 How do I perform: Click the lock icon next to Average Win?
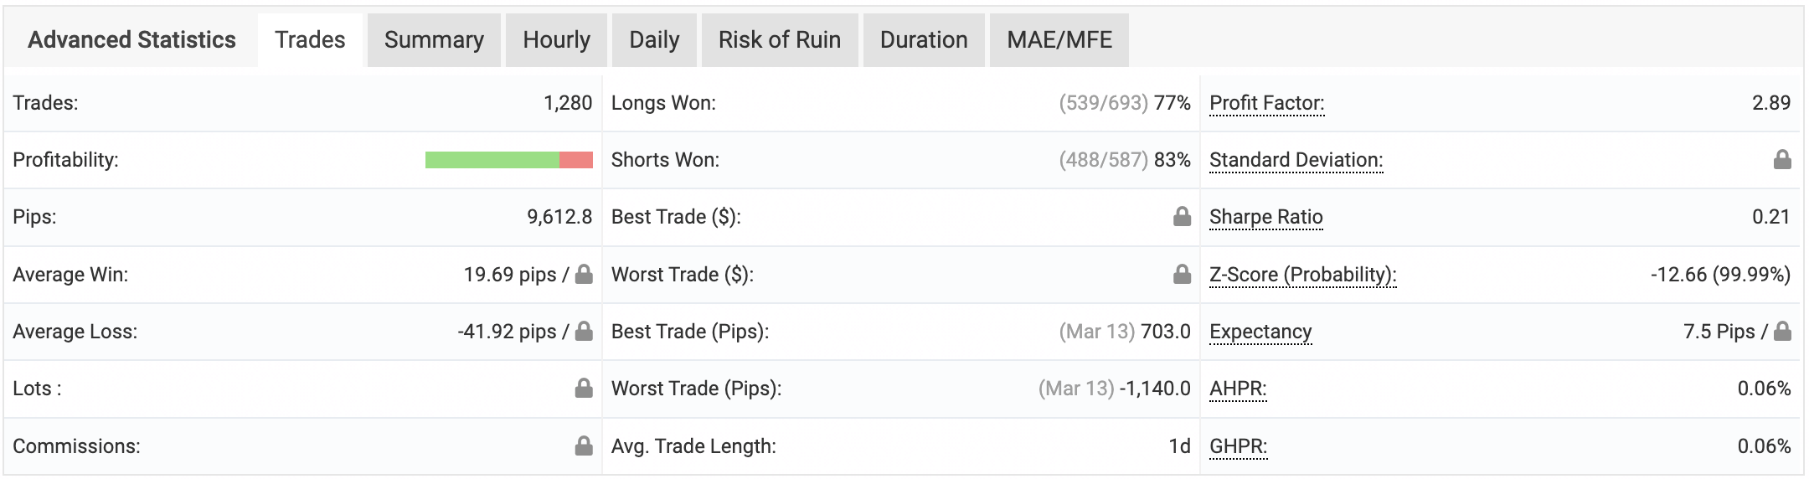point(584,274)
